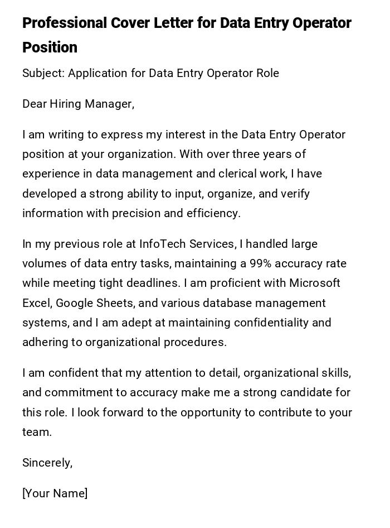Click the word 'team.' ending the third paragraph
390x528 pixels.
point(37,432)
